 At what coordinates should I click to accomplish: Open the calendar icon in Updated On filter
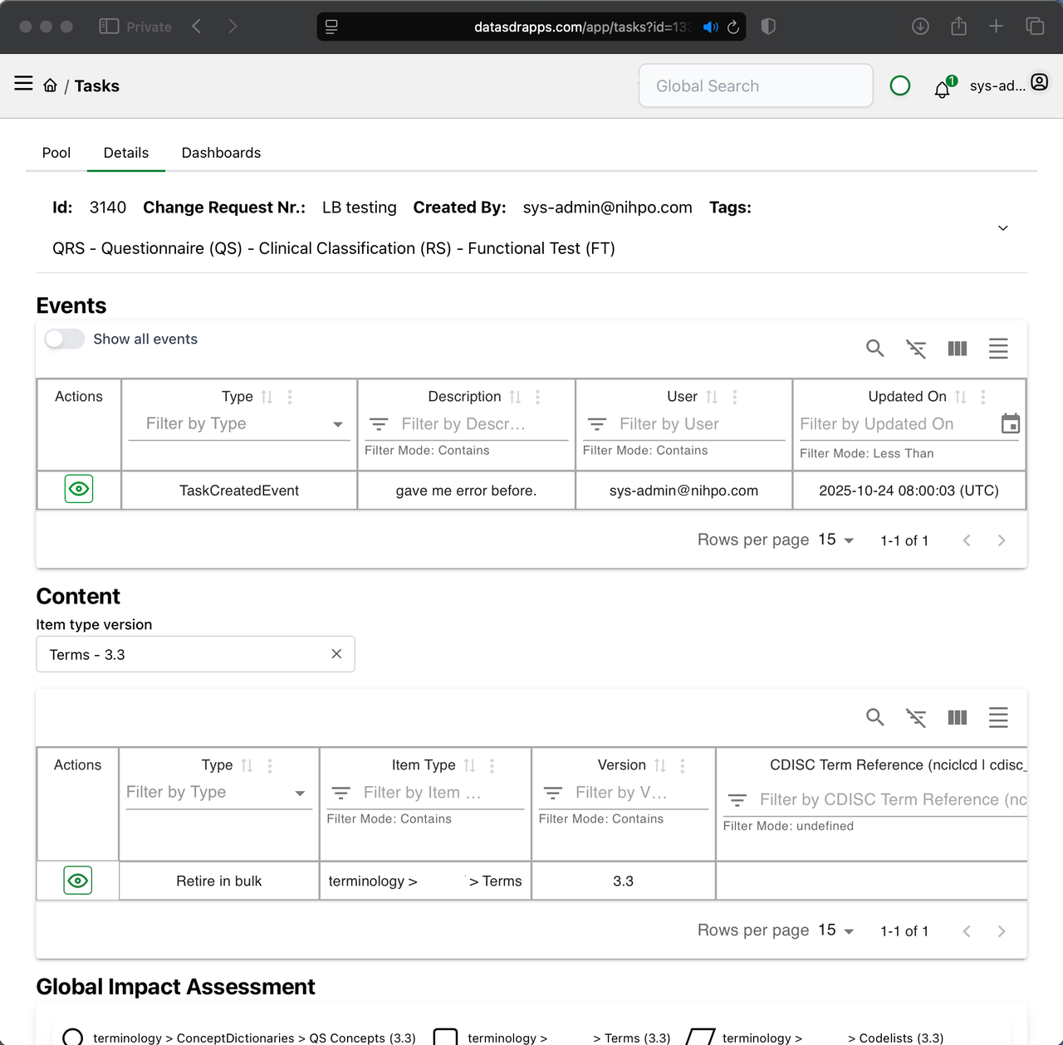pos(1010,423)
